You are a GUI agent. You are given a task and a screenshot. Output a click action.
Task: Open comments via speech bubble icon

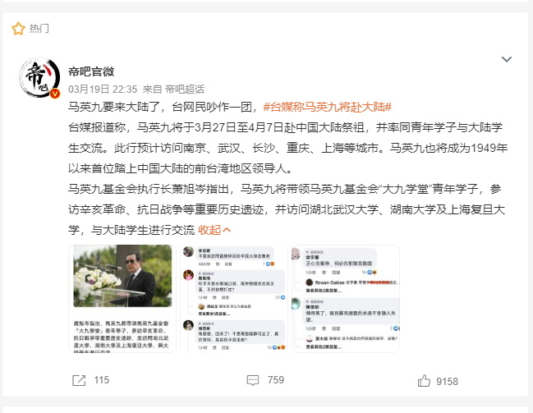[x=253, y=380]
